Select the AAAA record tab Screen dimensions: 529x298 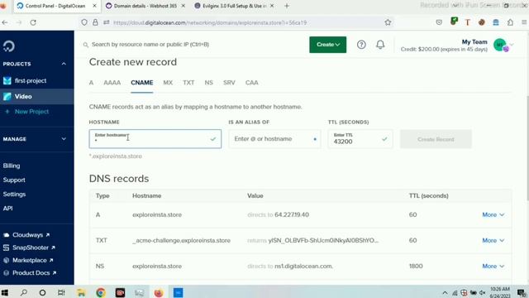coord(112,83)
